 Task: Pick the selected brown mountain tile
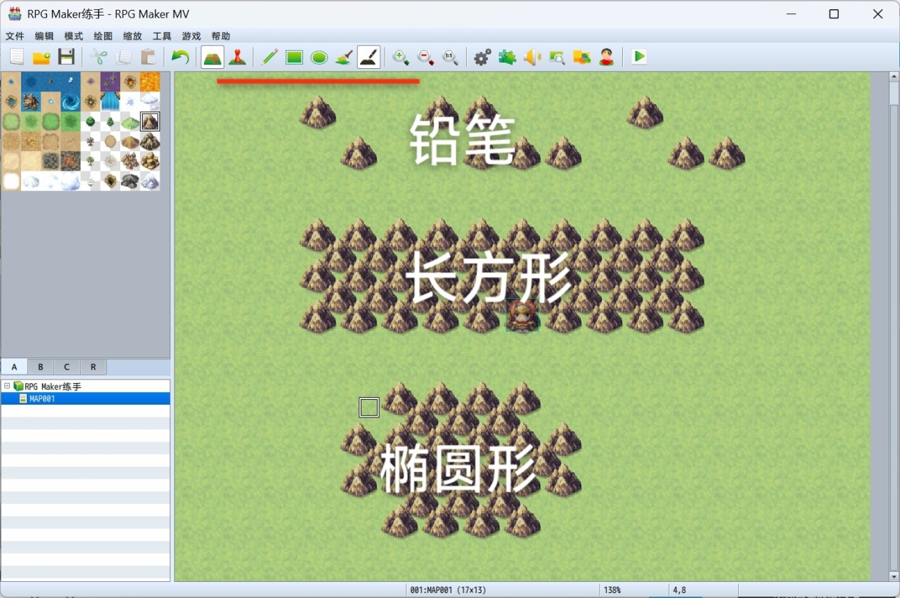click(150, 122)
